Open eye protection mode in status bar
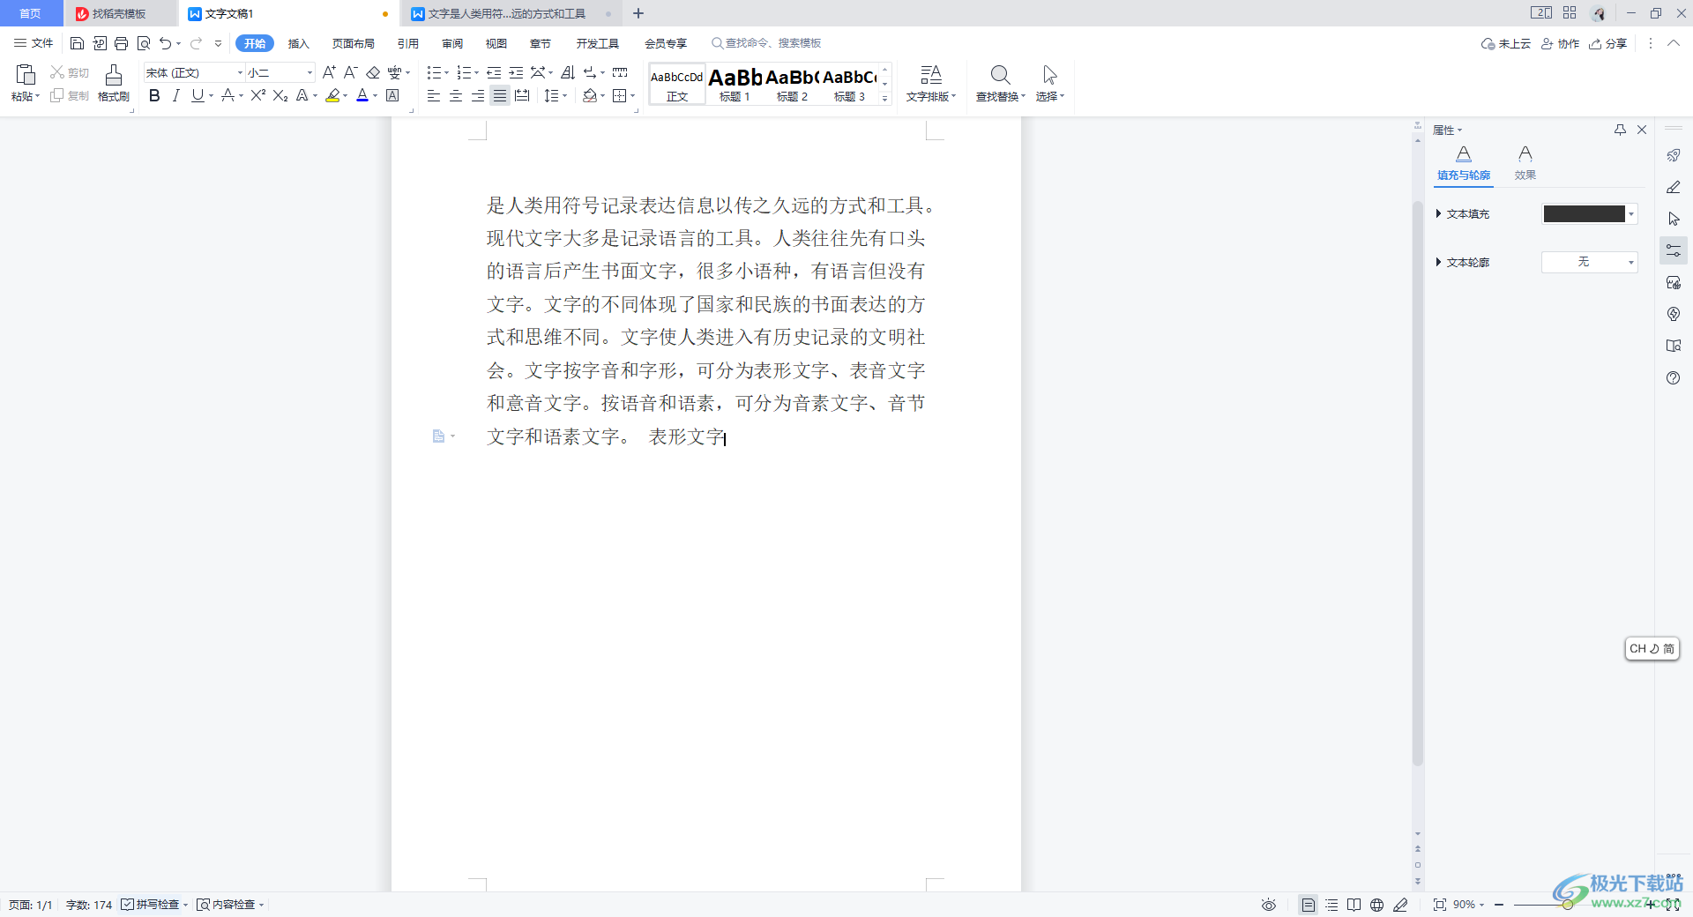 click(1269, 905)
